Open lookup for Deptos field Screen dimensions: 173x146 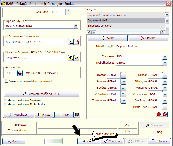[x=123, y=75]
